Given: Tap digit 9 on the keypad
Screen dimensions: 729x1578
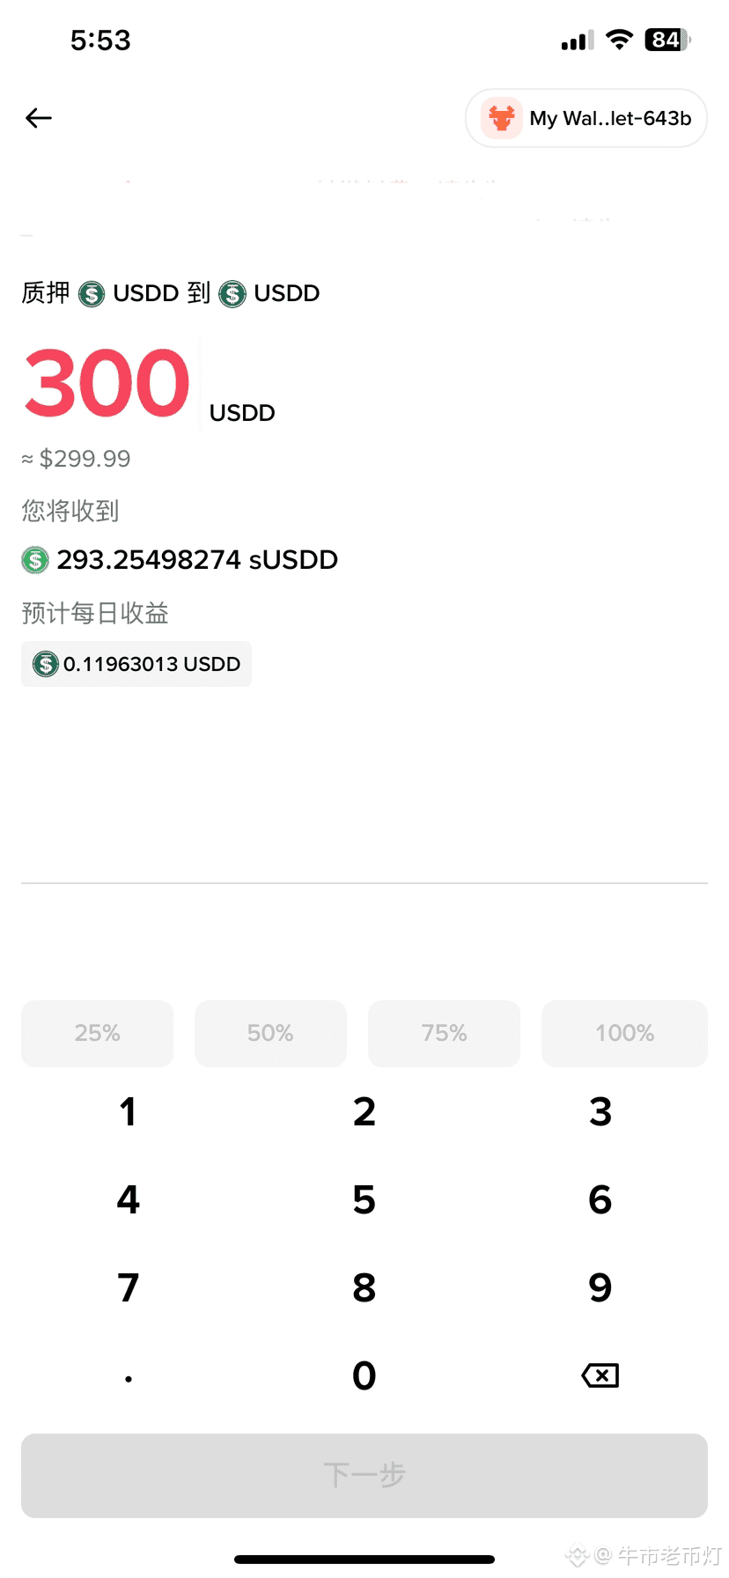Looking at the screenshot, I should pyautogui.click(x=600, y=1287).
